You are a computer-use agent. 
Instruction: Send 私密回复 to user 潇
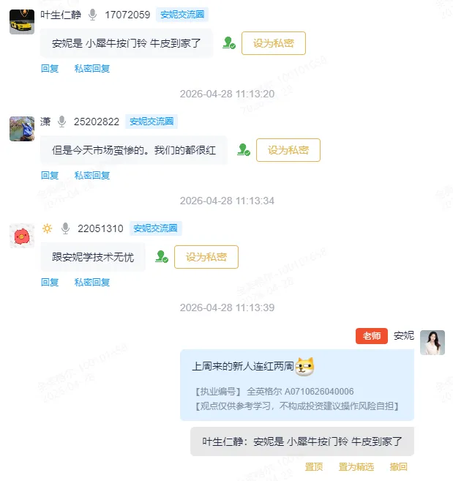pyautogui.click(x=92, y=176)
